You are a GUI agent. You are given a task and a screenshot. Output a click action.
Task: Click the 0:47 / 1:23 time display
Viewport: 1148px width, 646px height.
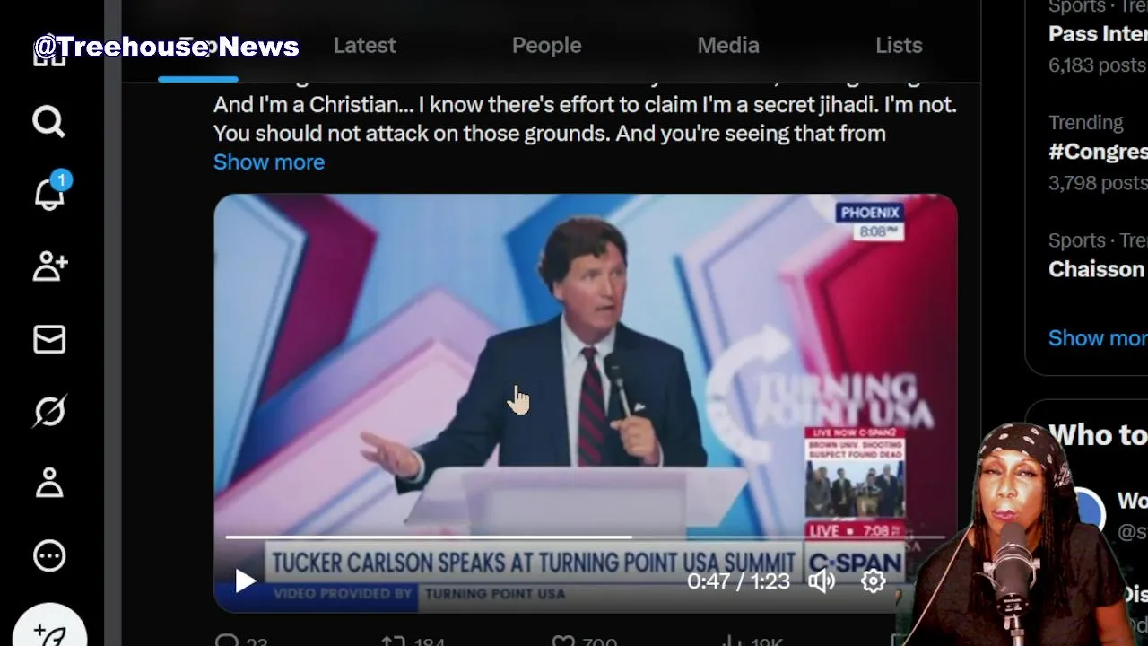coord(738,581)
